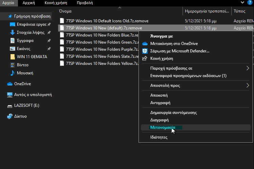Select file 7TSP Windows 10 New Folders Blue
The height and width of the screenshot is (169, 254).
(x=102, y=35)
